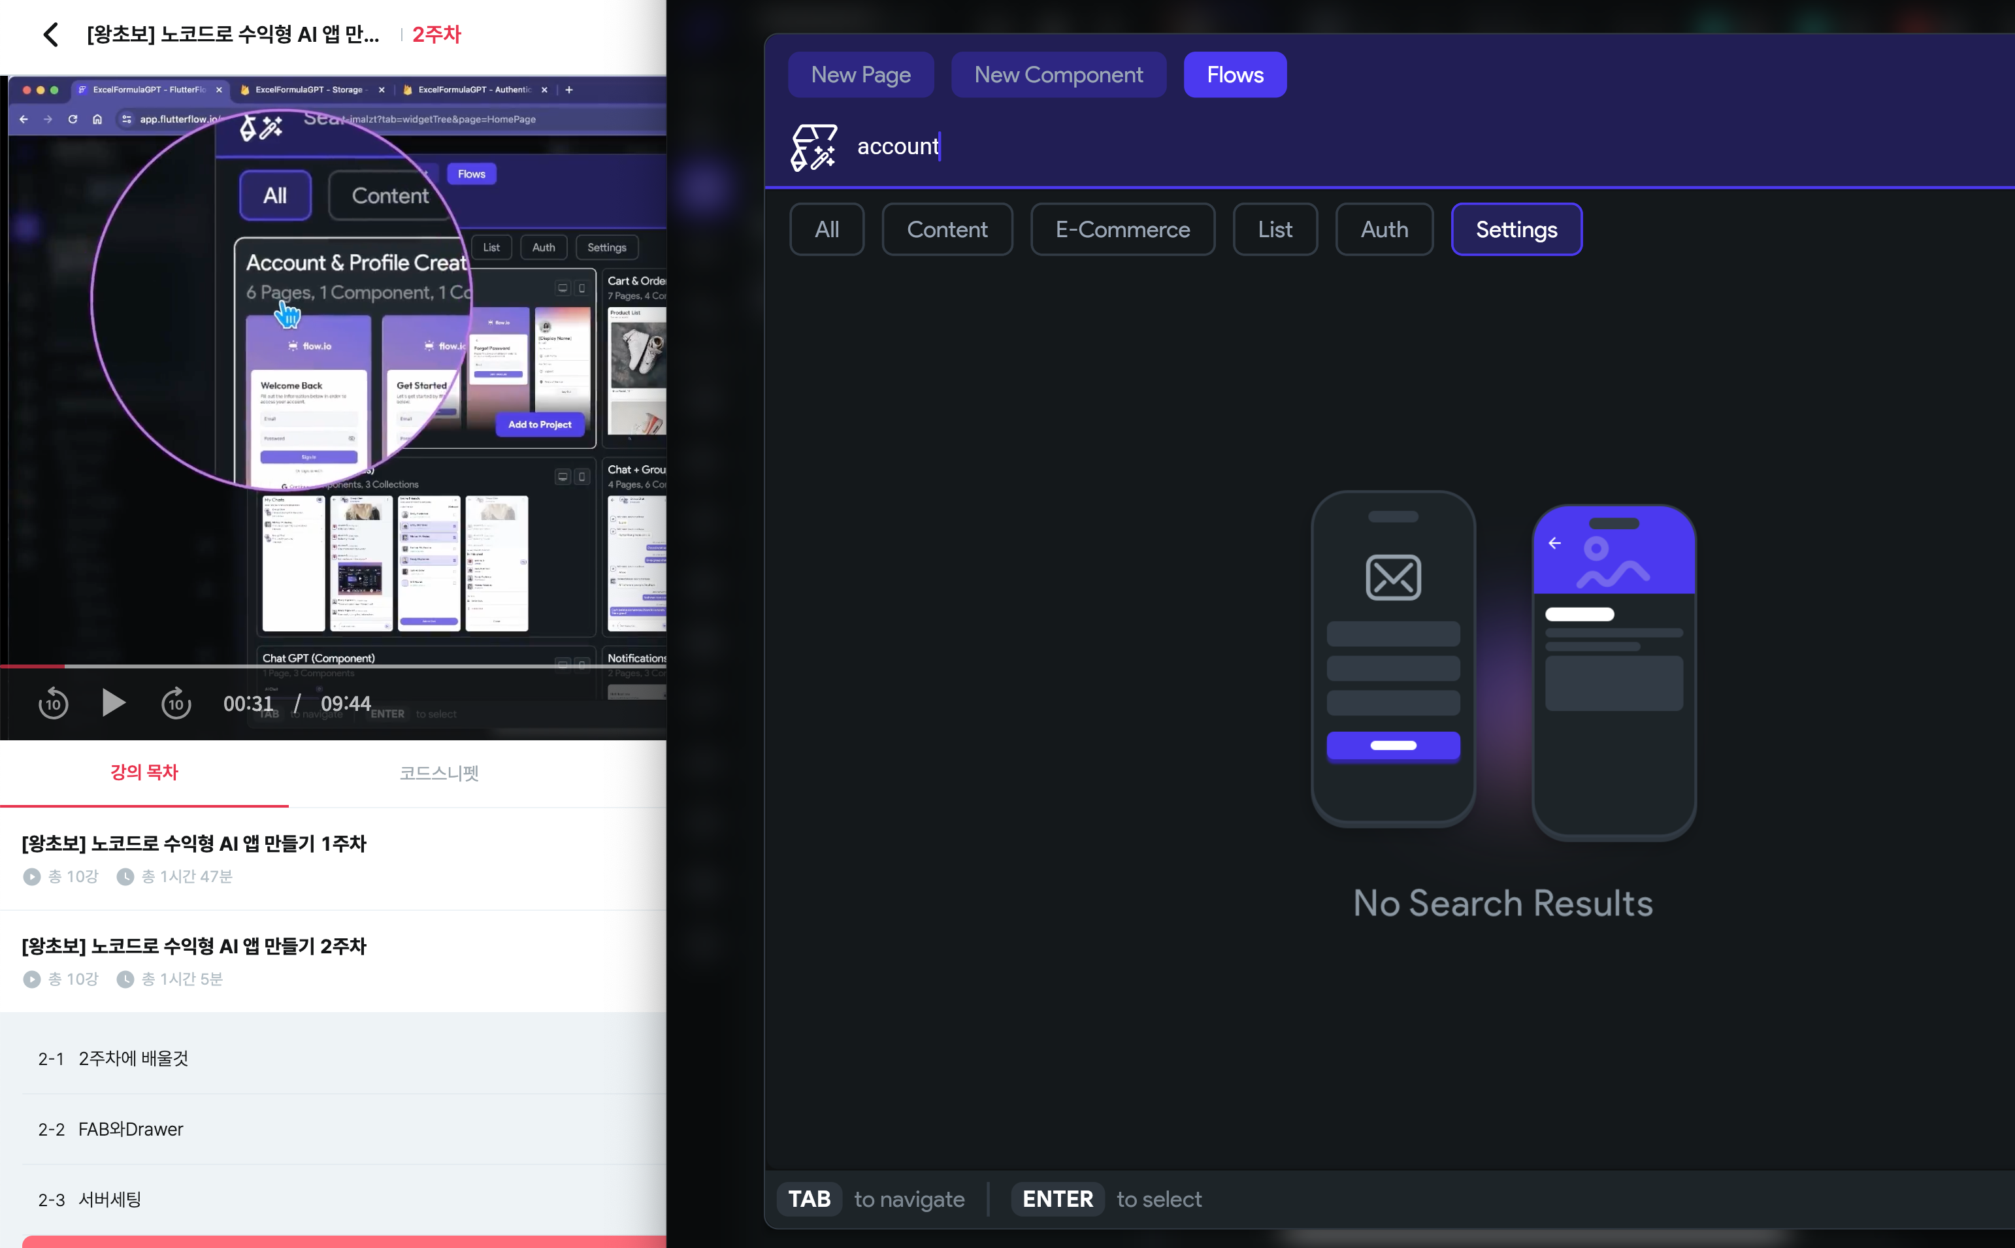Click the browser back arrow in video

24,119
